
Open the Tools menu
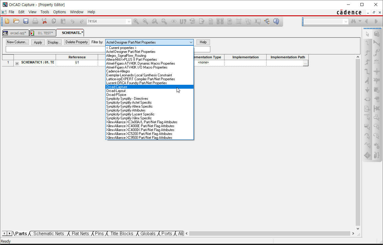[x=45, y=12]
